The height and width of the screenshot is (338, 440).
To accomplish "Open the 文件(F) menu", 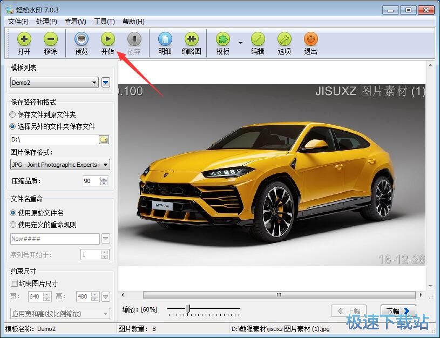I will 18,22.
